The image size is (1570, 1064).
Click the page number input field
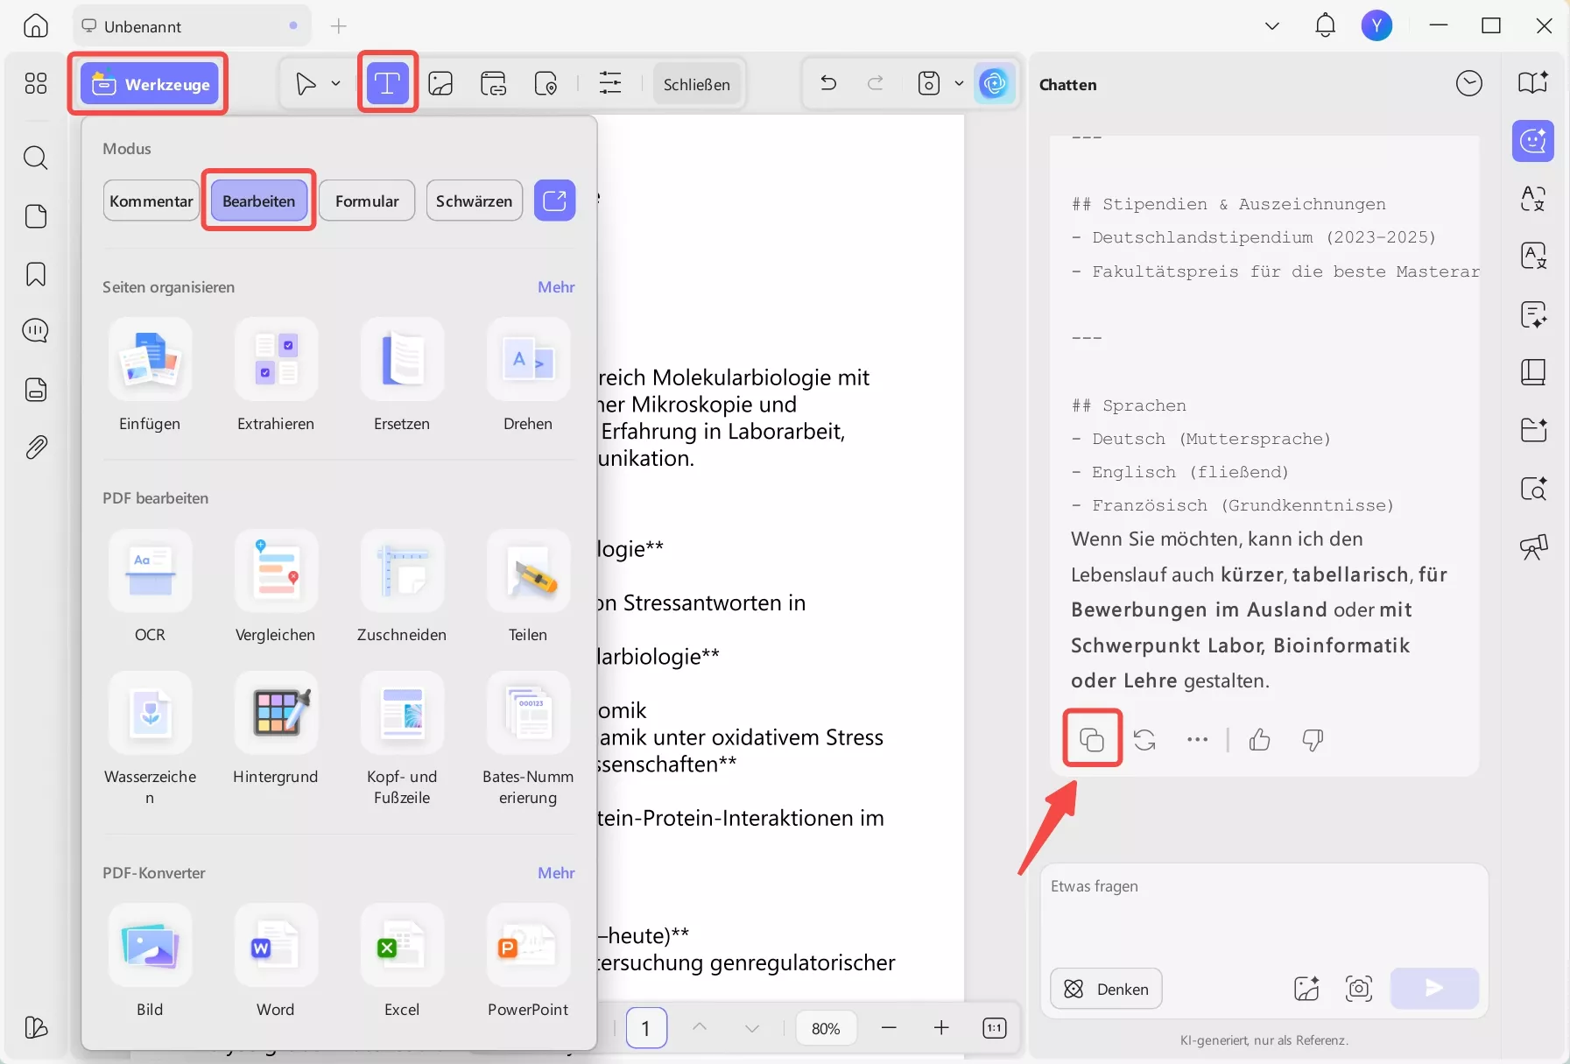click(645, 1027)
